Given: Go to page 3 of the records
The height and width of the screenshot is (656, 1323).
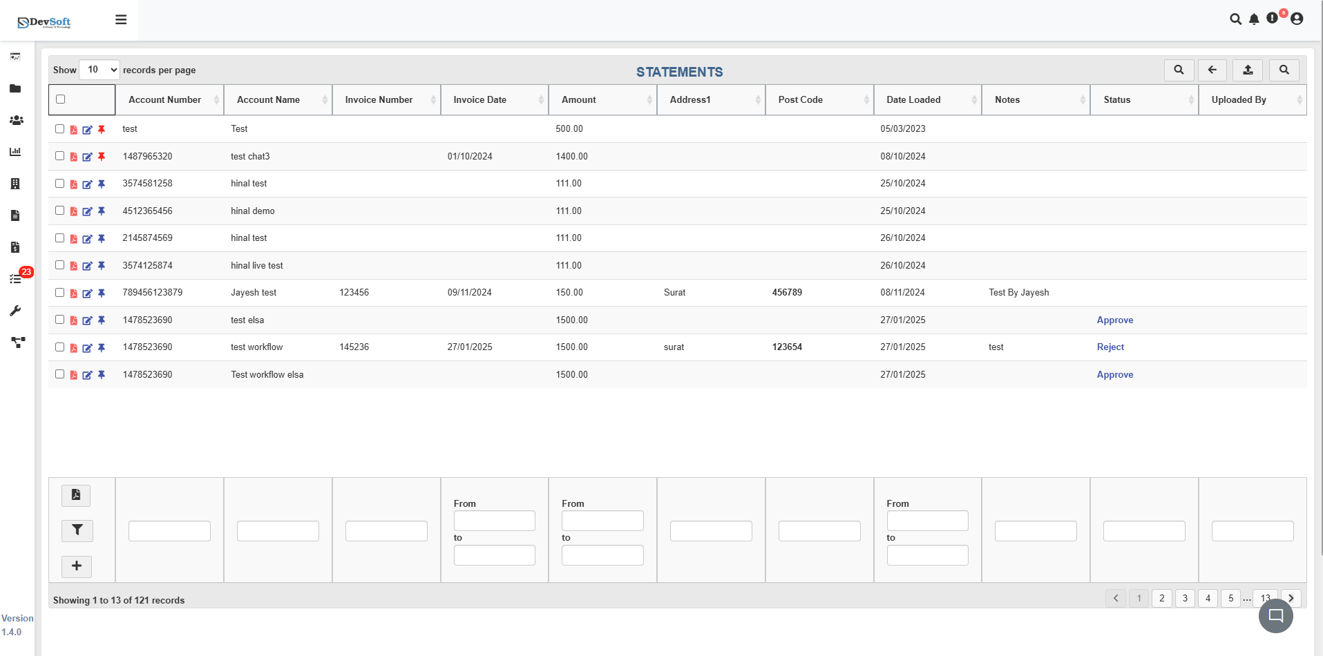Looking at the screenshot, I should point(1185,598).
